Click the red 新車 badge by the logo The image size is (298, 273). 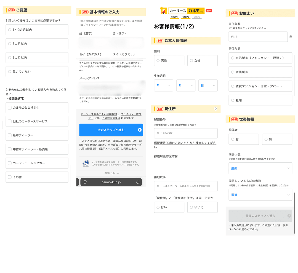point(209,11)
